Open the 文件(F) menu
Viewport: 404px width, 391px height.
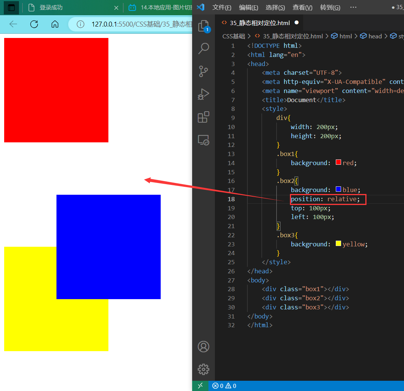click(222, 8)
